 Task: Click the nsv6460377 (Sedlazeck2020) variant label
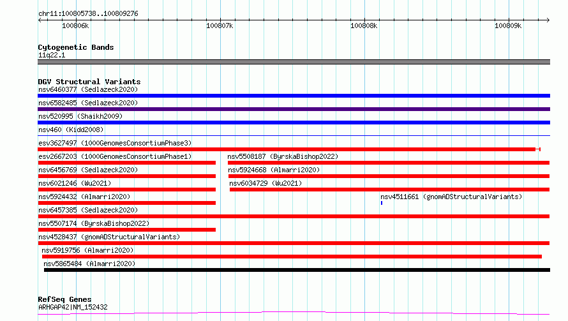coord(88,89)
